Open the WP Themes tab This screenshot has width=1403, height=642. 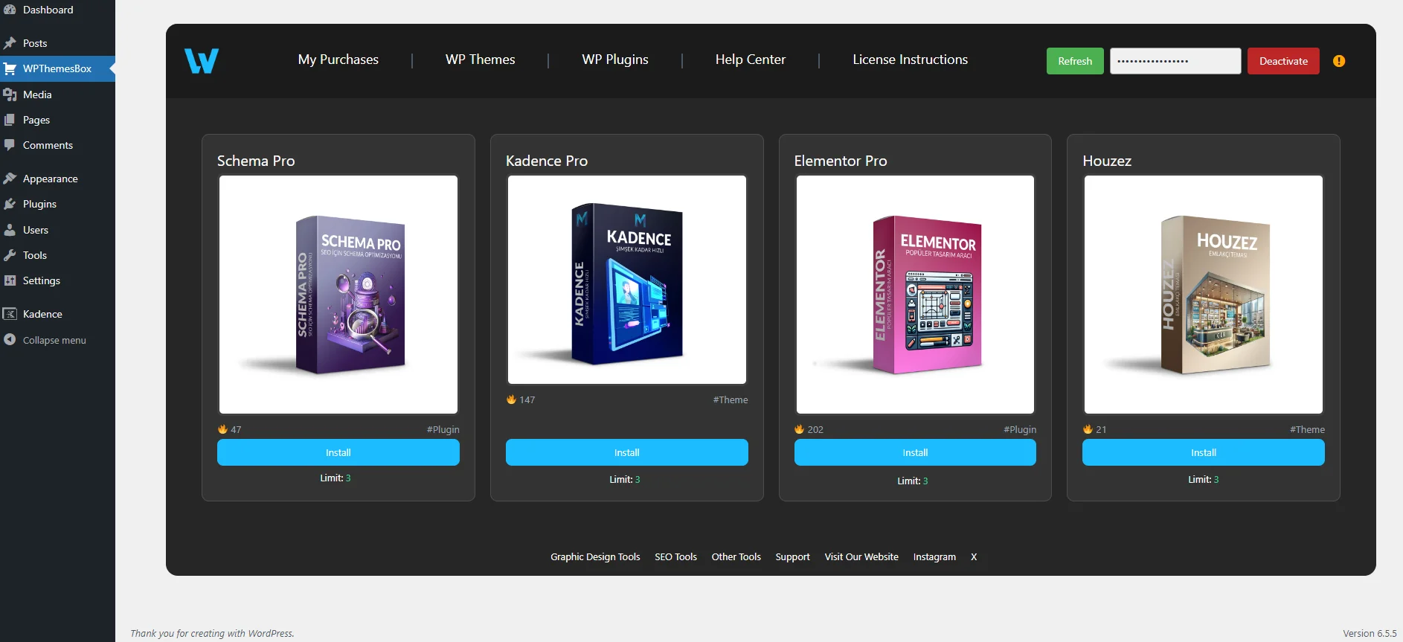click(481, 60)
